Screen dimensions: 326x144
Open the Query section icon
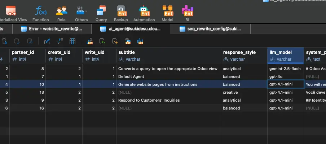101,13
